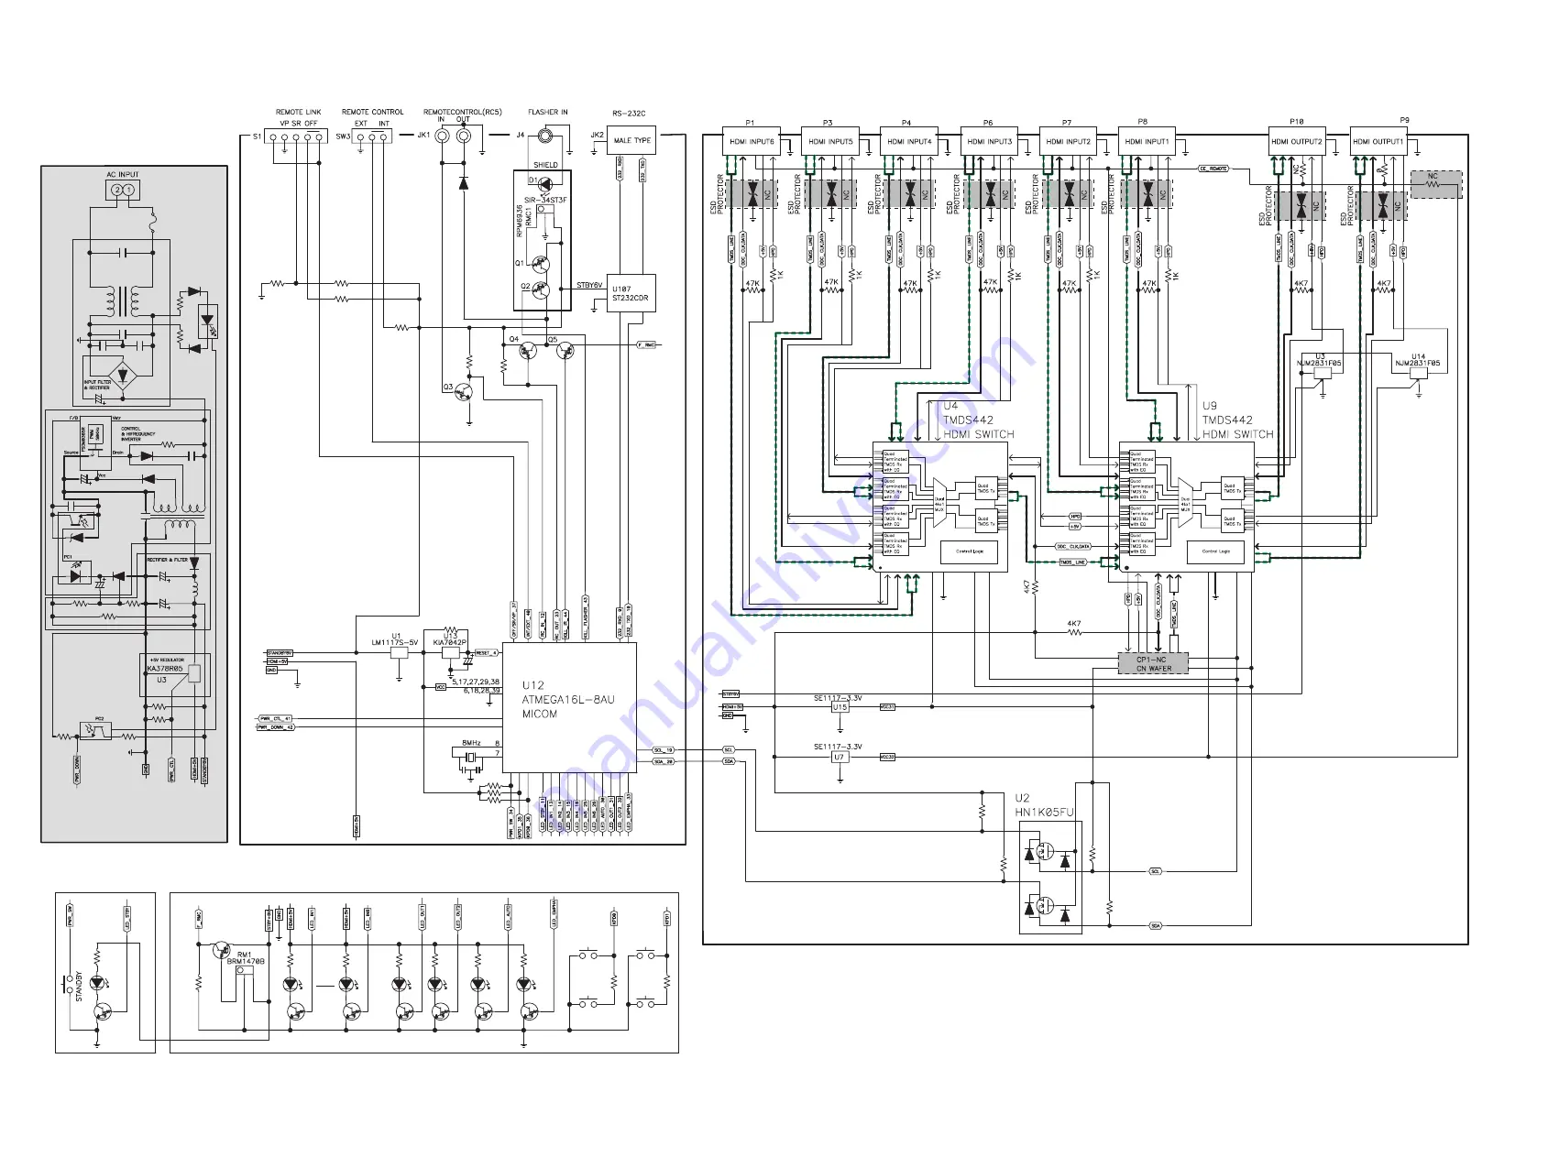Click the HDMI INPUT2 connector label

[x=1069, y=142]
